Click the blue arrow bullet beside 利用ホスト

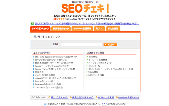pos(34,72)
